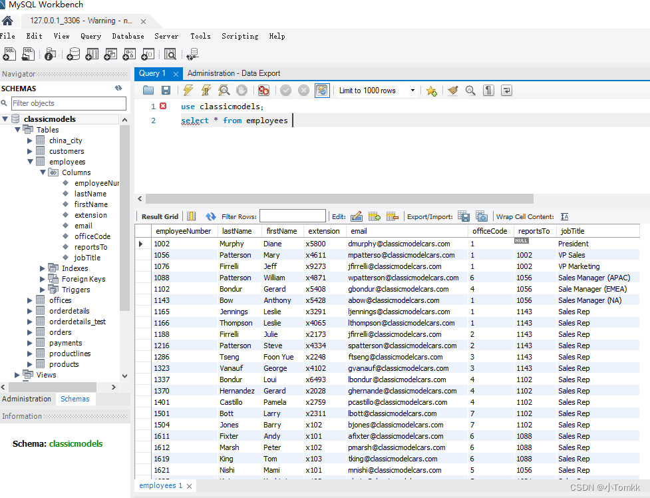The height and width of the screenshot is (498, 650).
Task: Execute statement under cursor icon
Action: point(206,91)
